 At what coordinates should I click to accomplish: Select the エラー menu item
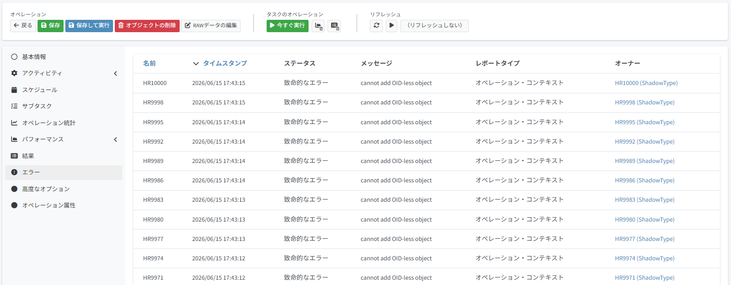coord(64,173)
